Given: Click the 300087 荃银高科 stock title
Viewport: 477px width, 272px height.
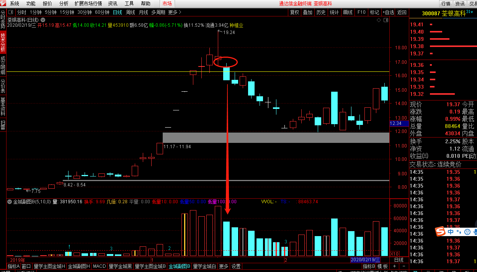Looking at the screenshot, I should tap(444, 13).
